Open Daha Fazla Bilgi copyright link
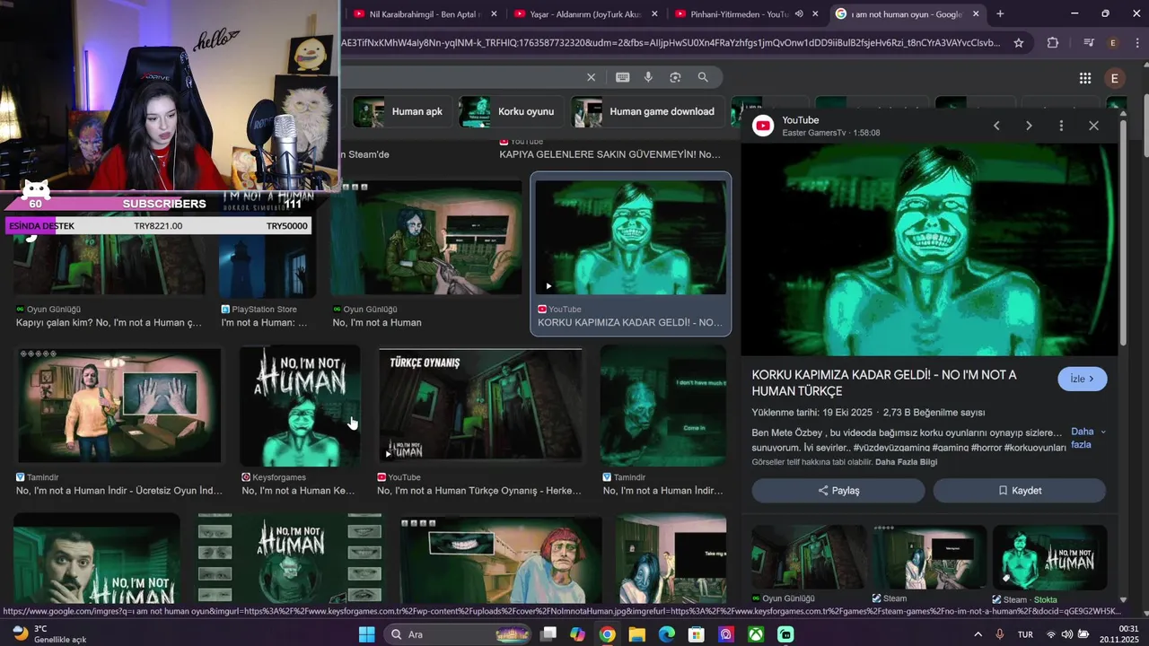1149x646 pixels. pos(906,462)
